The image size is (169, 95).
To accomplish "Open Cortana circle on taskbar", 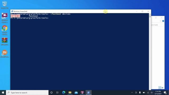I will pos(51,93).
